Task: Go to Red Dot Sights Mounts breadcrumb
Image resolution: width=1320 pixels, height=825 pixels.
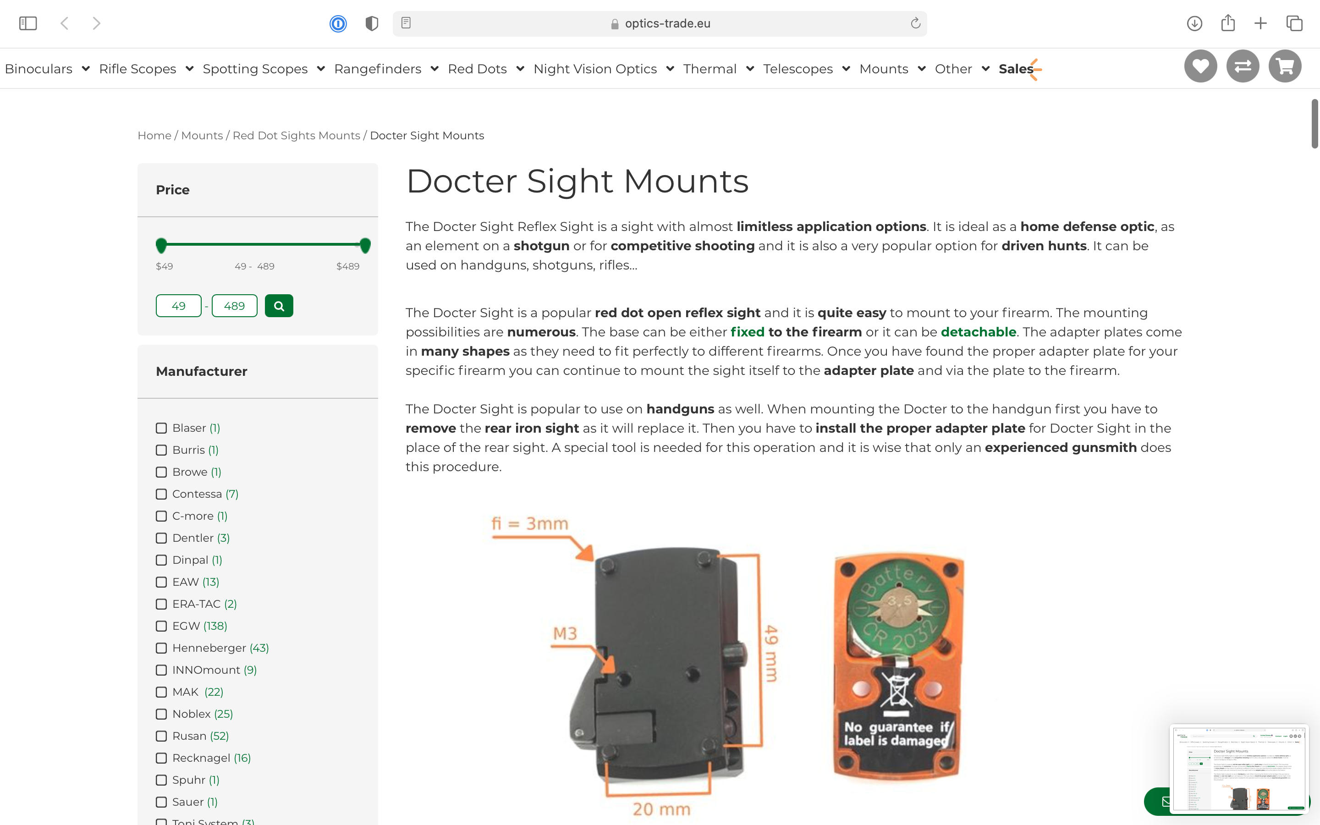Action: pos(296,135)
